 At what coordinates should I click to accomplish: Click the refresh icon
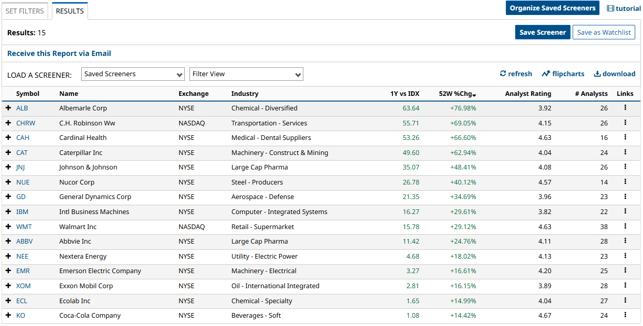coord(503,74)
